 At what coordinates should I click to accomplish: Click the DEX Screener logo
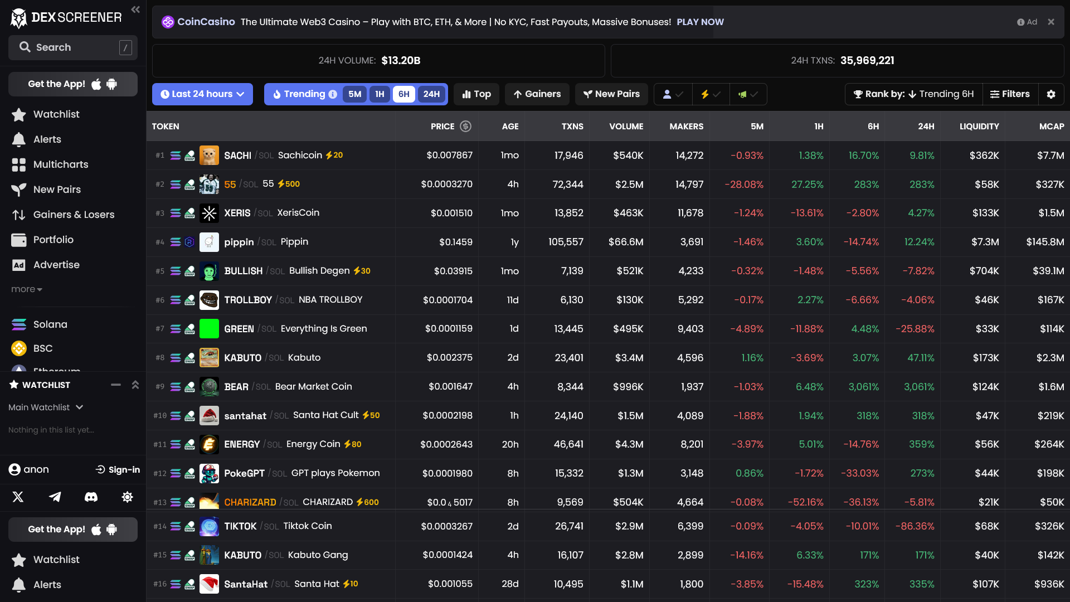pyautogui.click(x=66, y=18)
